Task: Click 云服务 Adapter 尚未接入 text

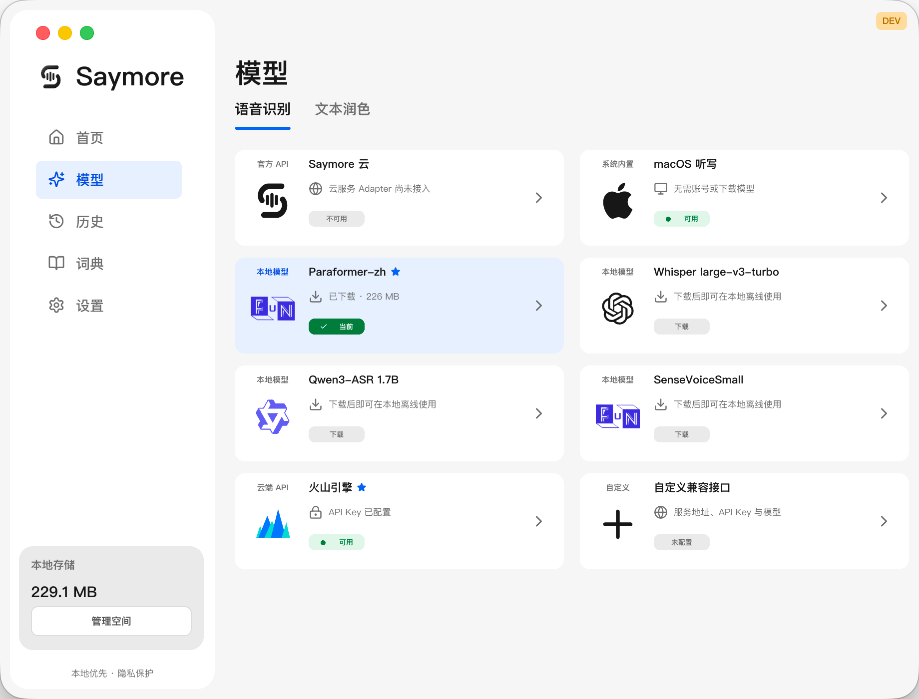Action: (380, 189)
